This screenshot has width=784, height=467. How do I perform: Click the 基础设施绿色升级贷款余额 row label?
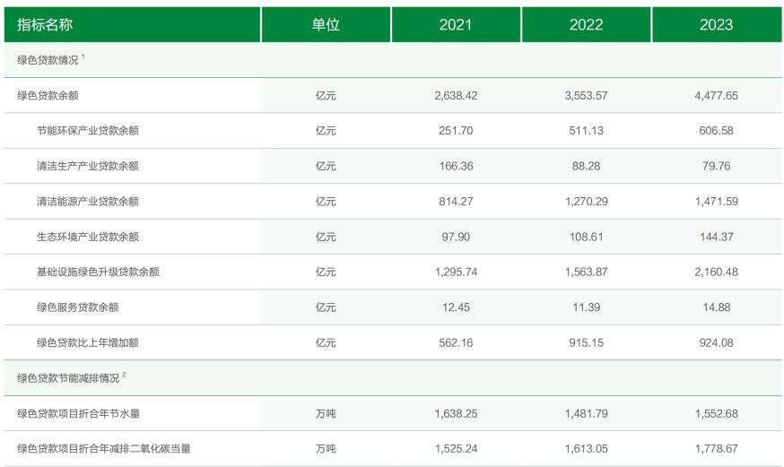pos(98,272)
